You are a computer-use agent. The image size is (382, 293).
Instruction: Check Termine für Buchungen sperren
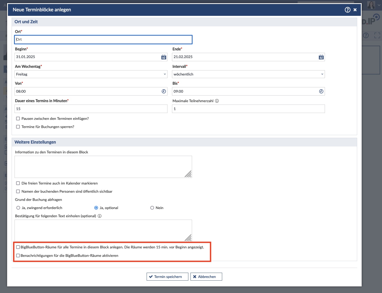click(18, 127)
